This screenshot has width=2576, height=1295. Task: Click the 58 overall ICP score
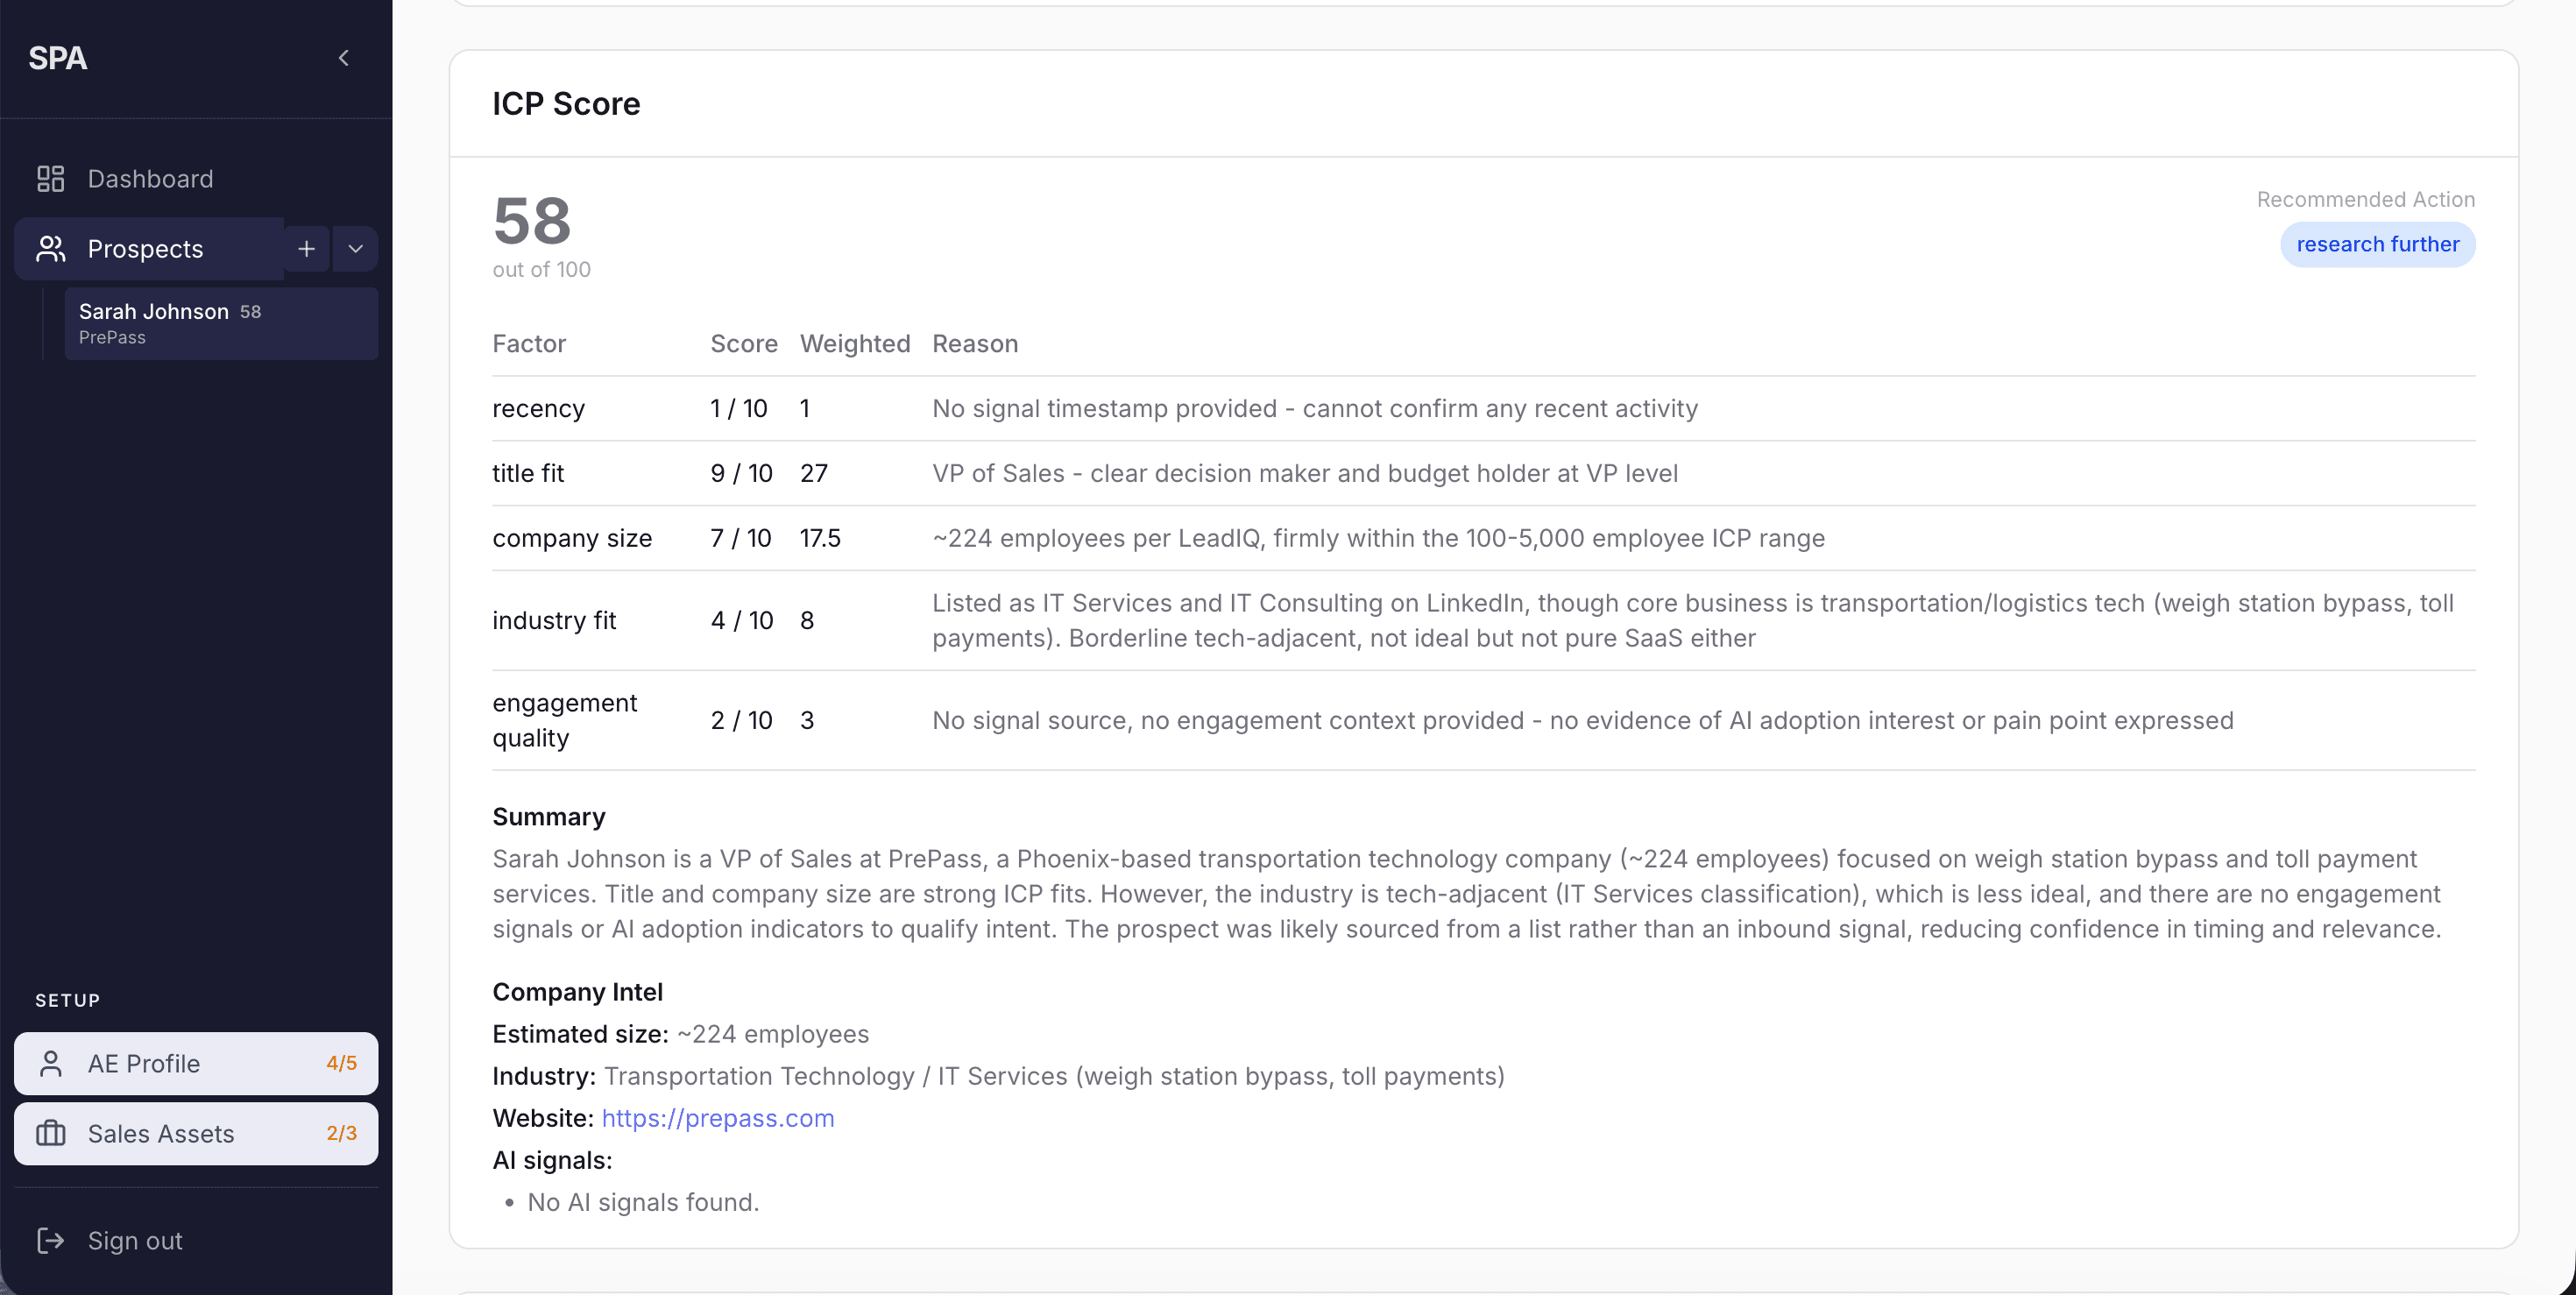pos(532,221)
